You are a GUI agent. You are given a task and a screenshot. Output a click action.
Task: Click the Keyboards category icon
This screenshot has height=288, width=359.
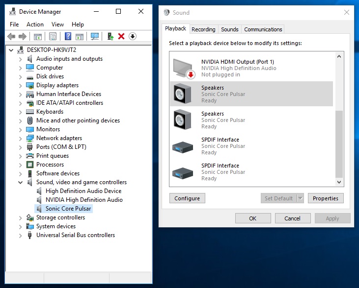30,112
